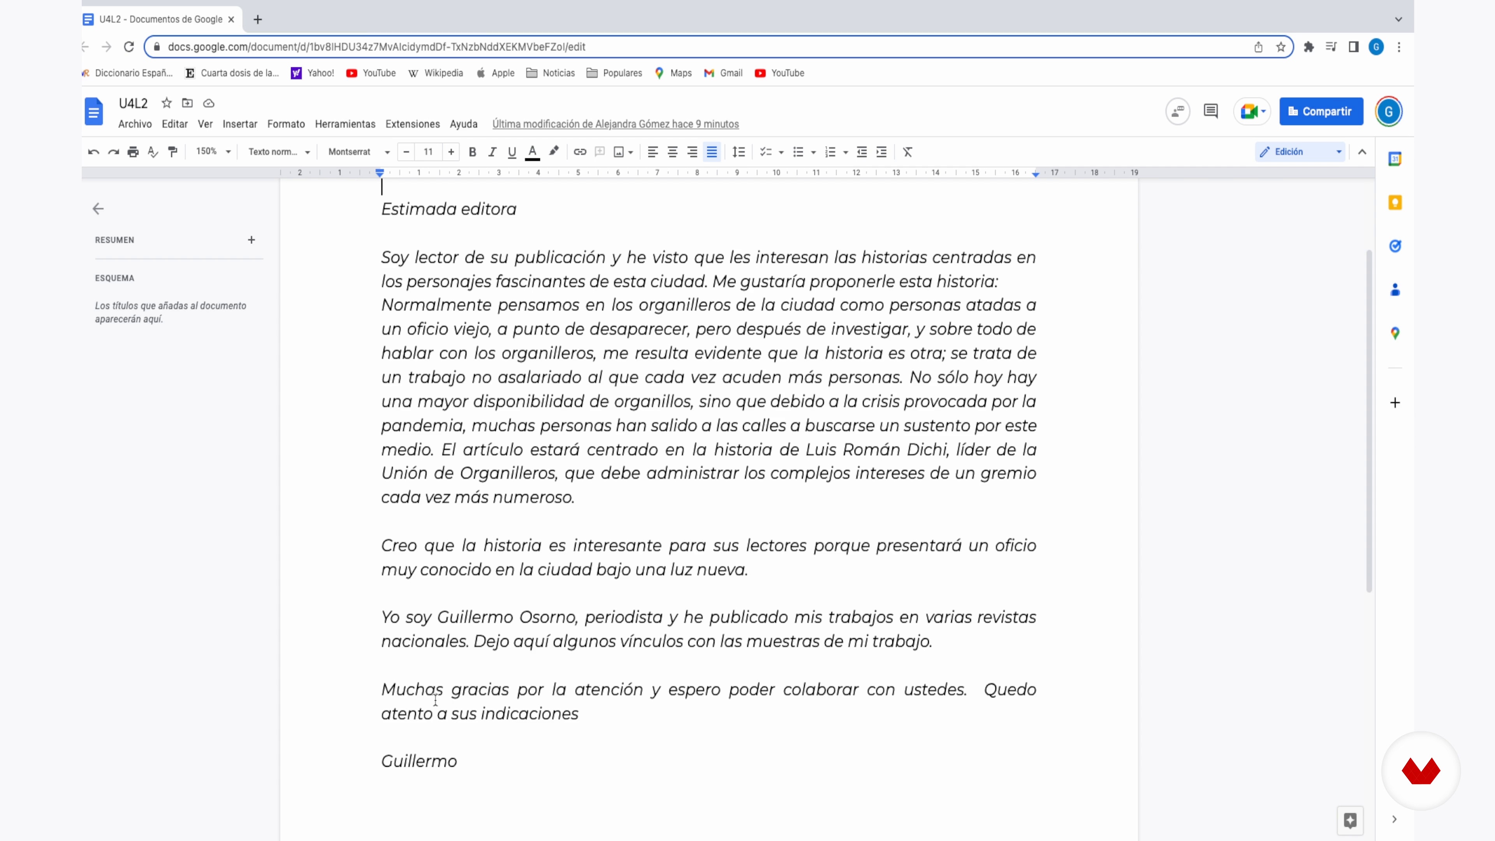
Task: Click the font size field showing 11
Action: pos(428,152)
